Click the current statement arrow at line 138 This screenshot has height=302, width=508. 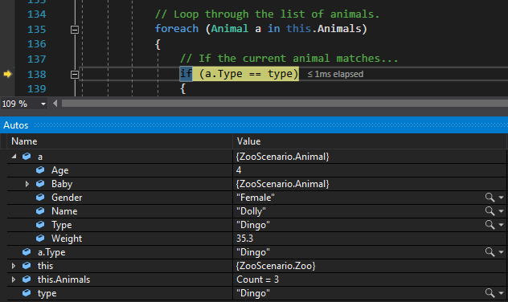7,74
